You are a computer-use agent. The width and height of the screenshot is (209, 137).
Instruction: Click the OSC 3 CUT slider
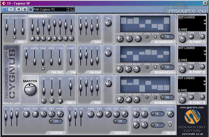pyautogui.click(x=71, y=88)
